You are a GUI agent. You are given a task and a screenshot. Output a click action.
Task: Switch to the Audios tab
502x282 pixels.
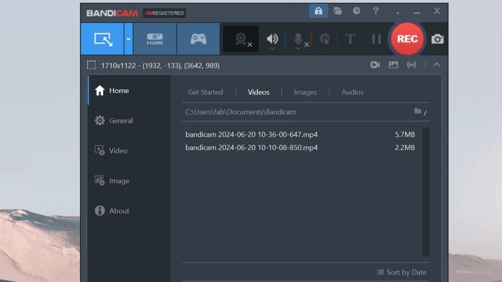click(x=353, y=92)
